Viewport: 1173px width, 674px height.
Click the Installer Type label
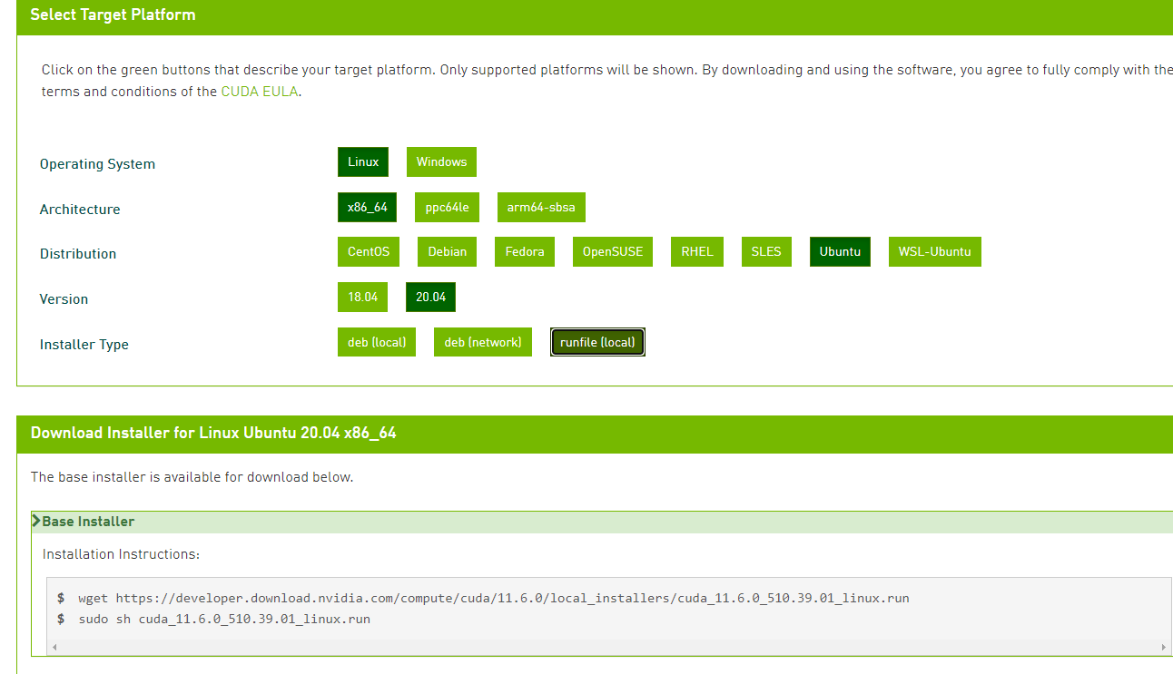click(x=84, y=345)
